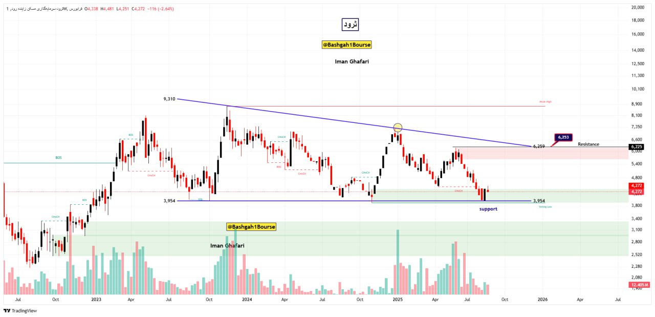
Task: Click the 2025 time axis label
Action: [398, 299]
